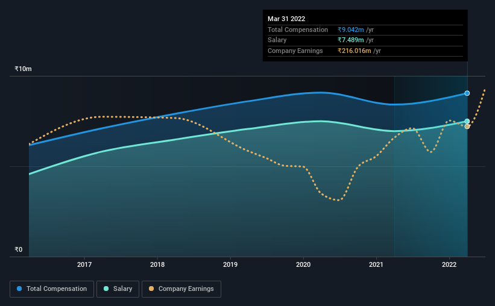This screenshot has width=495, height=306.
Task: Toggle the Company Earnings legend button
Action: click(181, 289)
